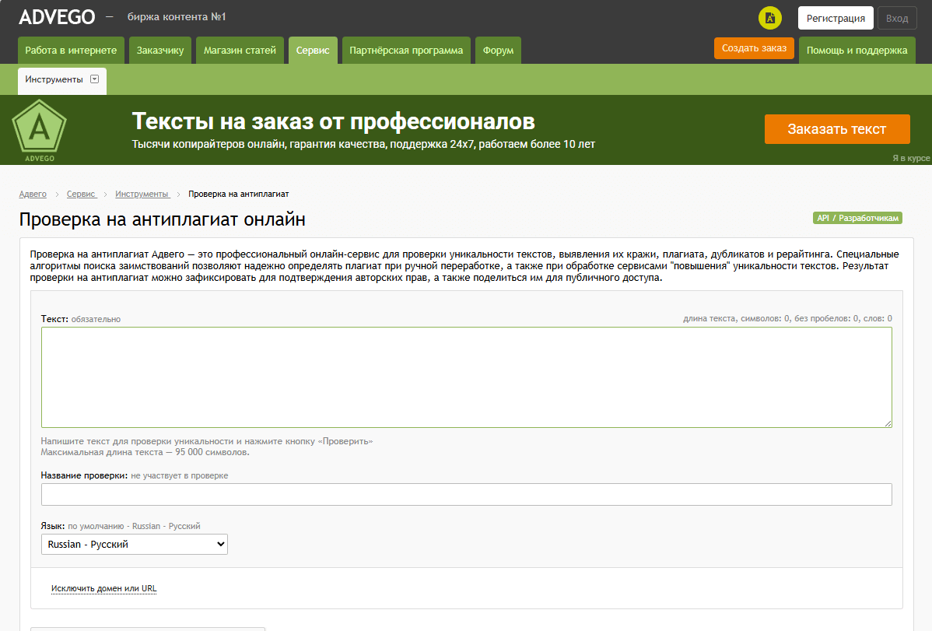Image resolution: width=932 pixels, height=631 pixels.
Task: Open the Работа в интернете tab
Action: click(71, 51)
